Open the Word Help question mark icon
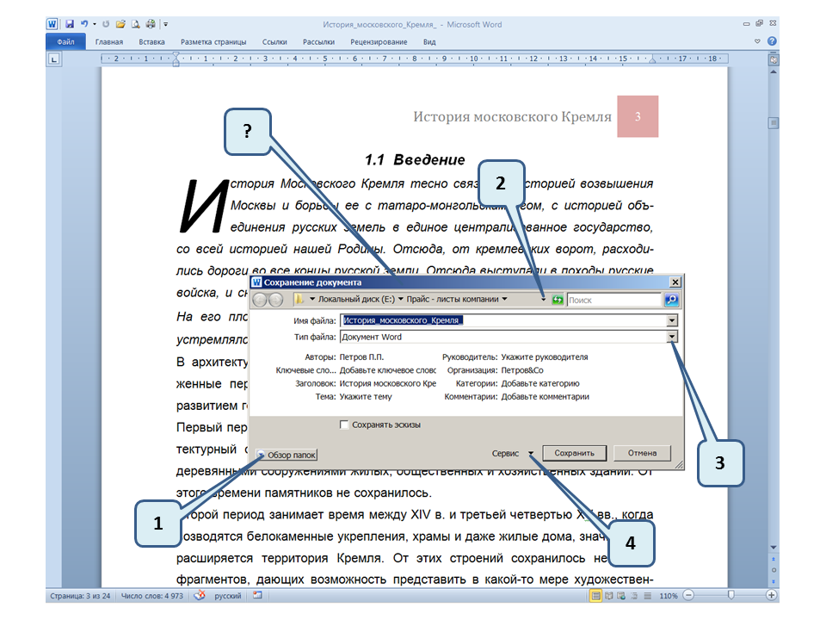The image size is (826, 620). 772,41
